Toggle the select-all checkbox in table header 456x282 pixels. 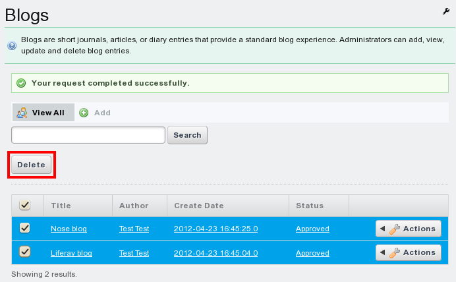25,205
